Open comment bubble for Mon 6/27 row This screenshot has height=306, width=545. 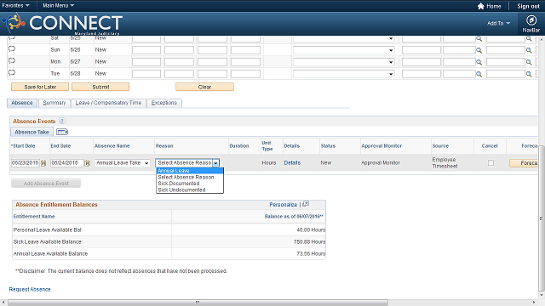point(12,60)
